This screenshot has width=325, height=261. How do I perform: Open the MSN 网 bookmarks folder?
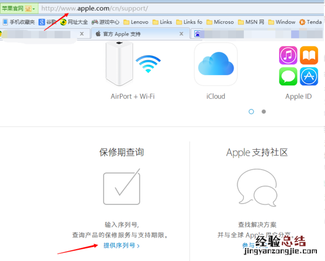(251, 22)
